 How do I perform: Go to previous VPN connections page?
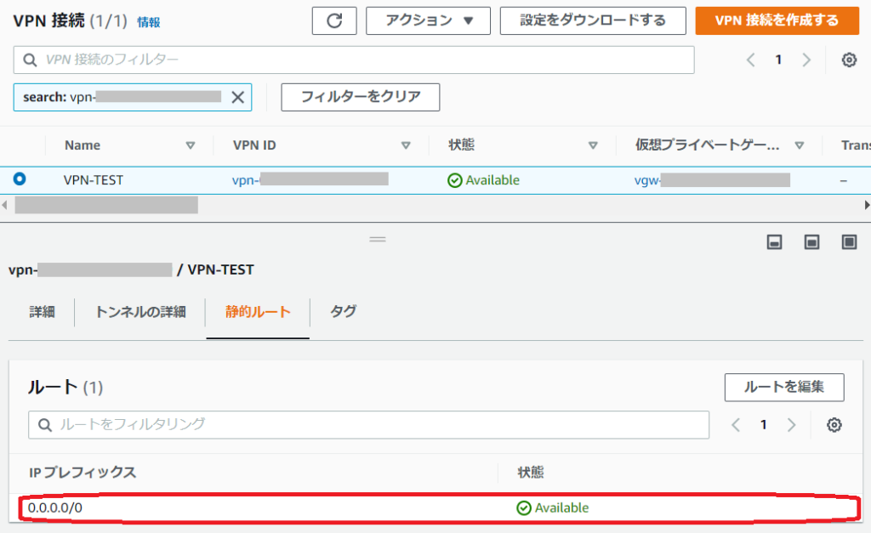click(750, 60)
